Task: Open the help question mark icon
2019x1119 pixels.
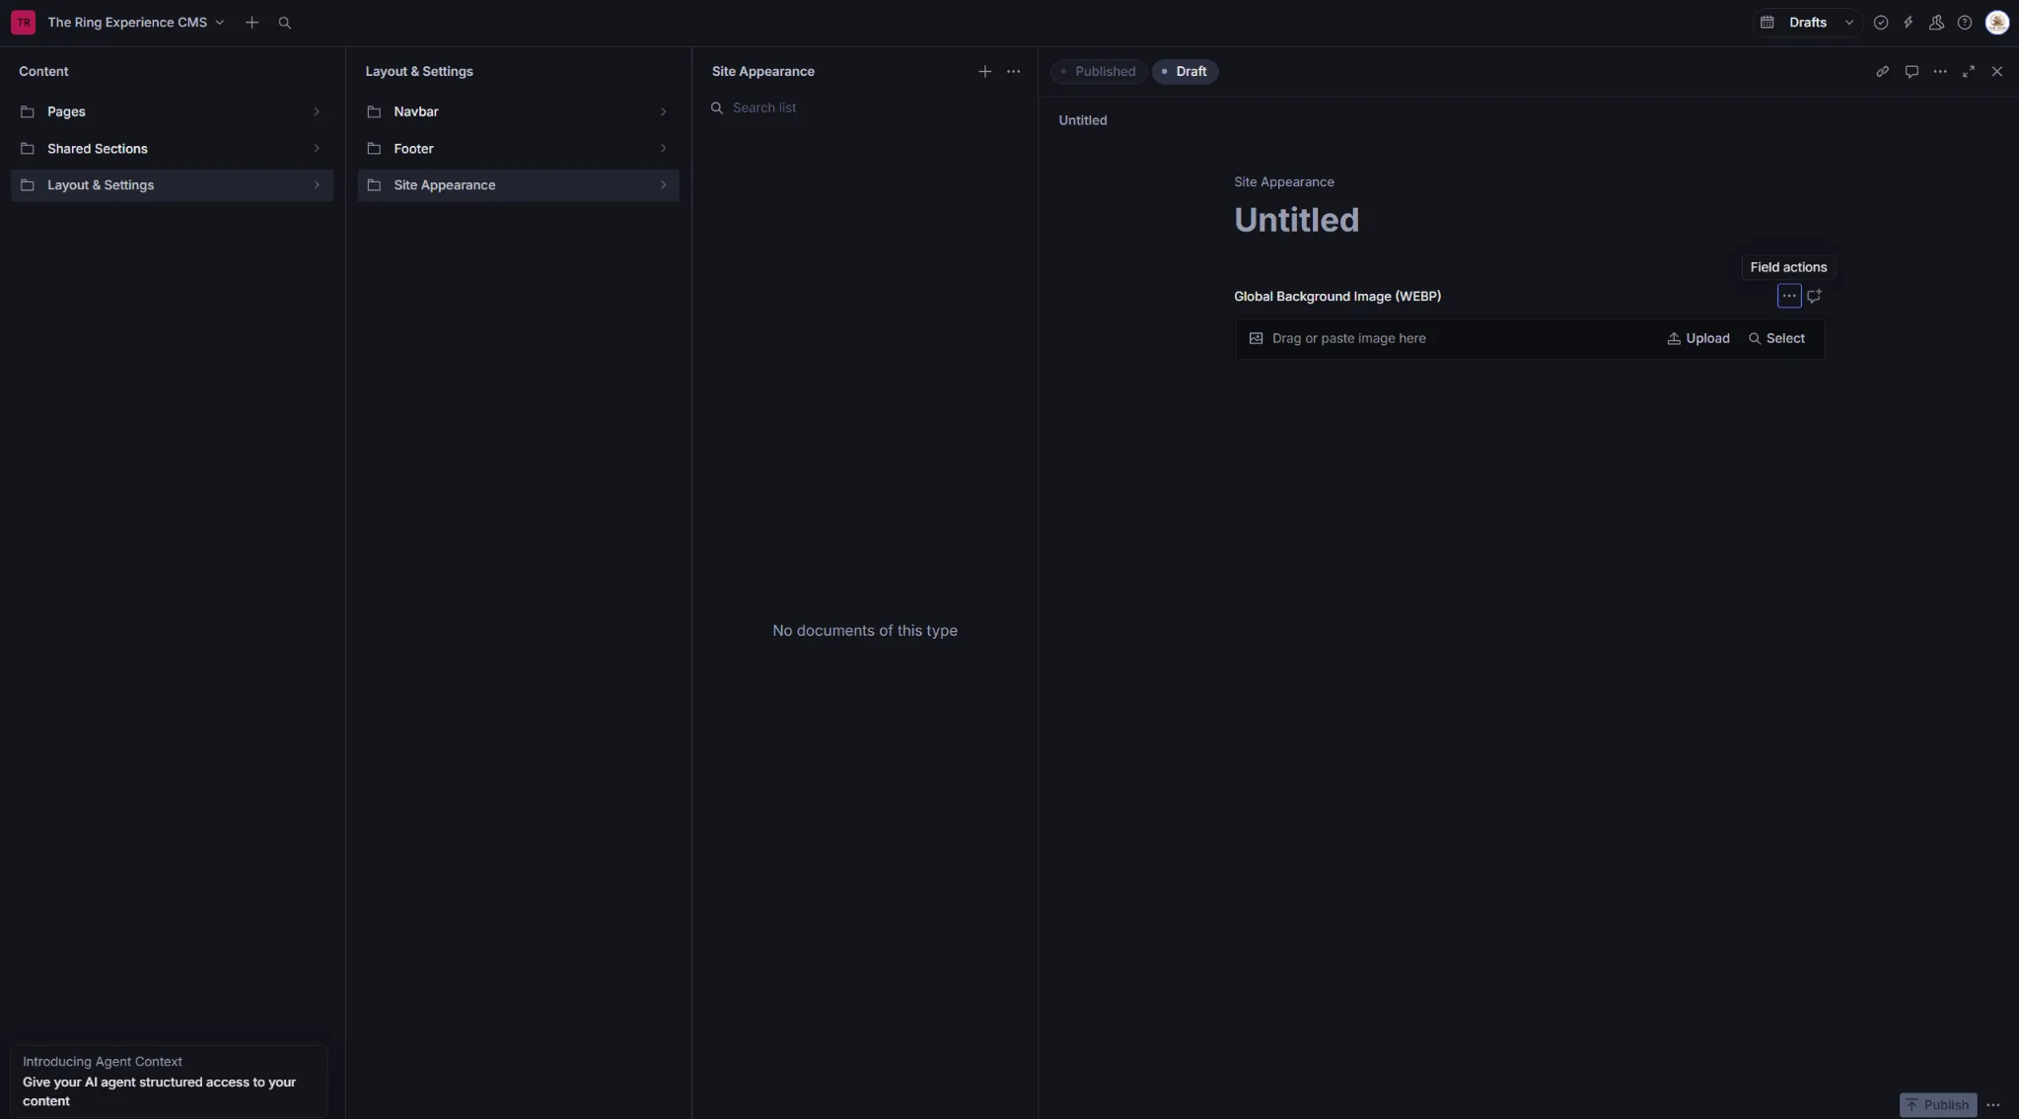Action: coord(1964,23)
